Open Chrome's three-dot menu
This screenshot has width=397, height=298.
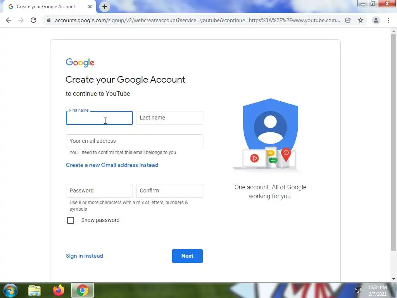point(388,20)
